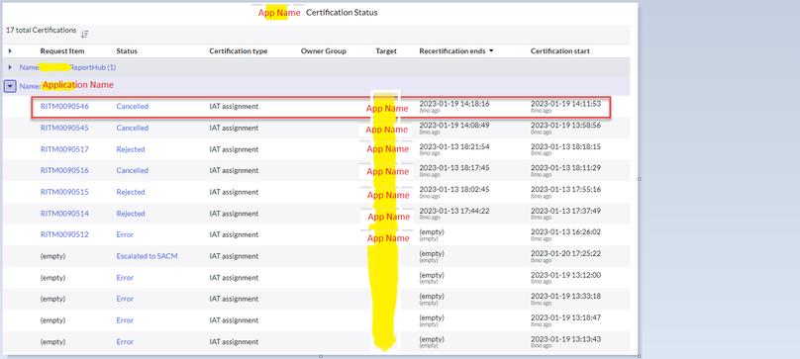
Task: Click IAT assignment in Escalated to SACM row
Action: point(234,256)
